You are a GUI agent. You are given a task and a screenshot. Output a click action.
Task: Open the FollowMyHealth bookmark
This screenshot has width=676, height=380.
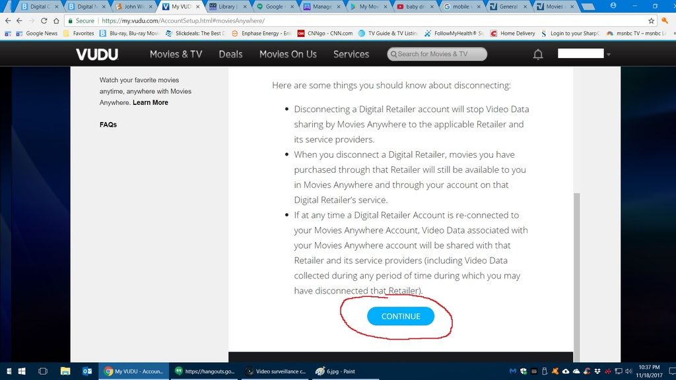(454, 33)
